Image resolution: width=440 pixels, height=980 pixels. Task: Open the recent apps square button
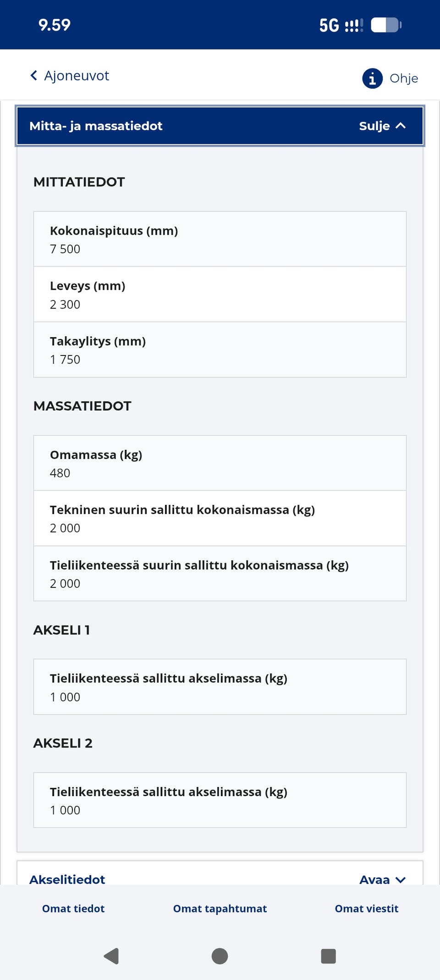click(x=328, y=956)
